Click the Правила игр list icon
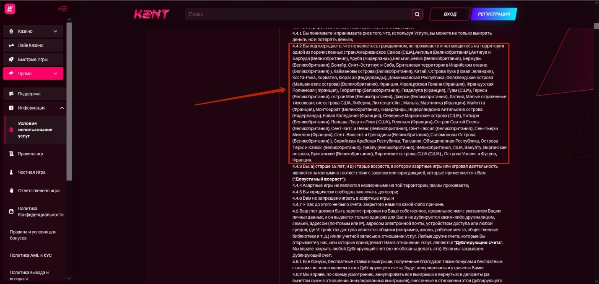The height and width of the screenshot is (284, 599). click(11, 154)
